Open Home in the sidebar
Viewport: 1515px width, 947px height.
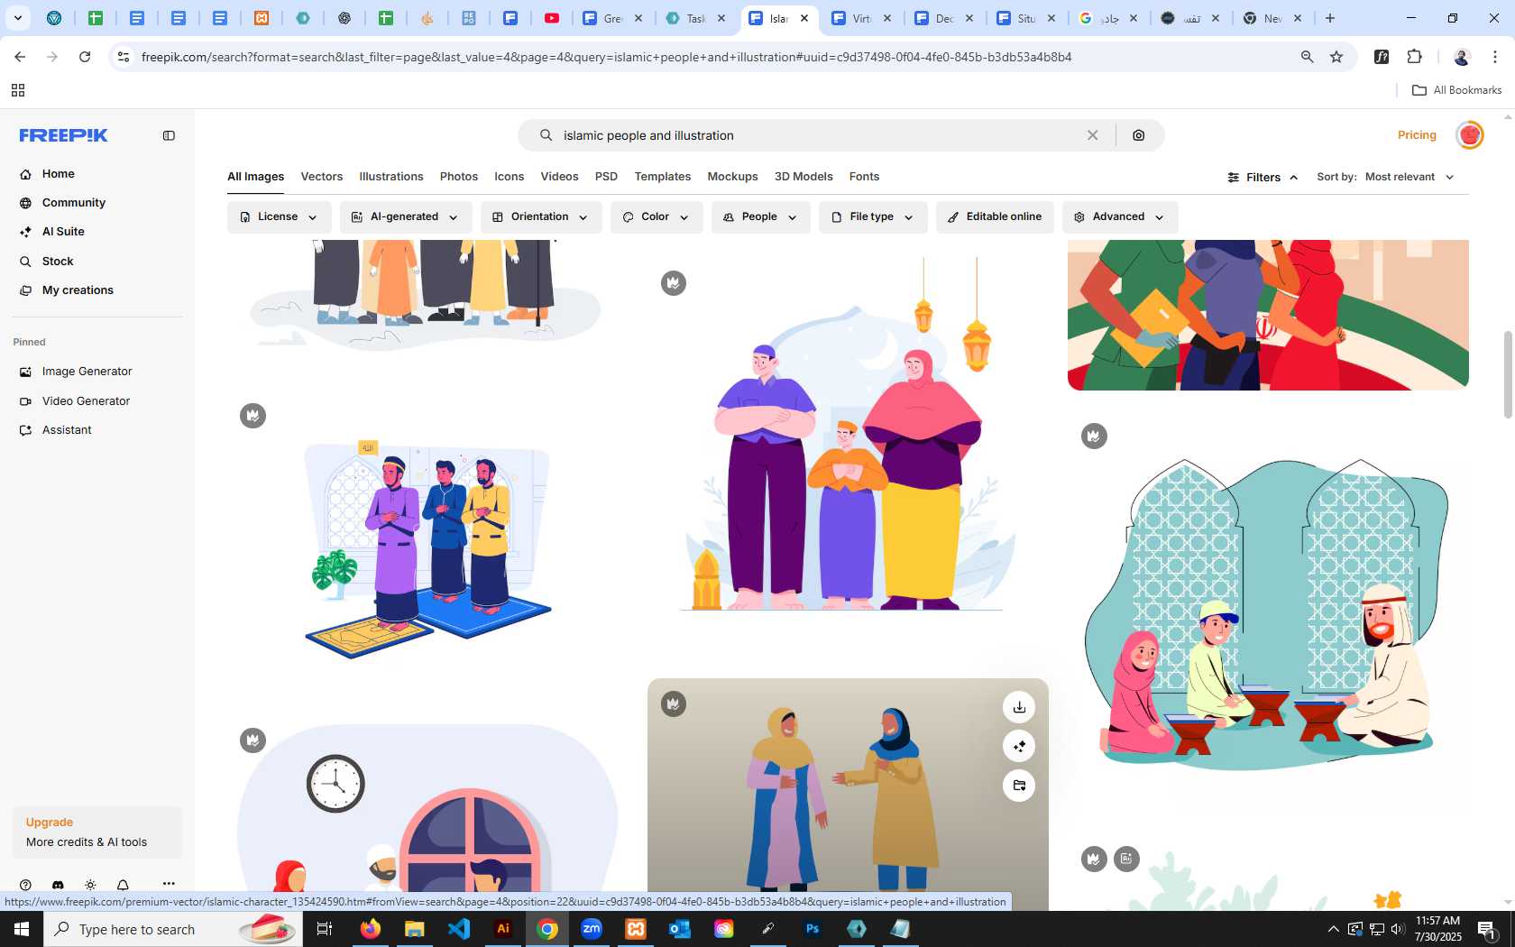58,174
